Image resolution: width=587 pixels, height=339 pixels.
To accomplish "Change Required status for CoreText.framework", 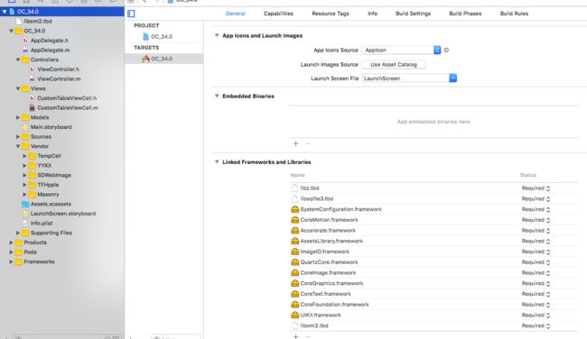I will click(536, 294).
